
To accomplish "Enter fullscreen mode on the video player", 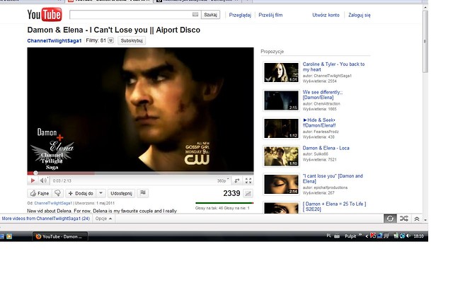I will coord(248,181).
